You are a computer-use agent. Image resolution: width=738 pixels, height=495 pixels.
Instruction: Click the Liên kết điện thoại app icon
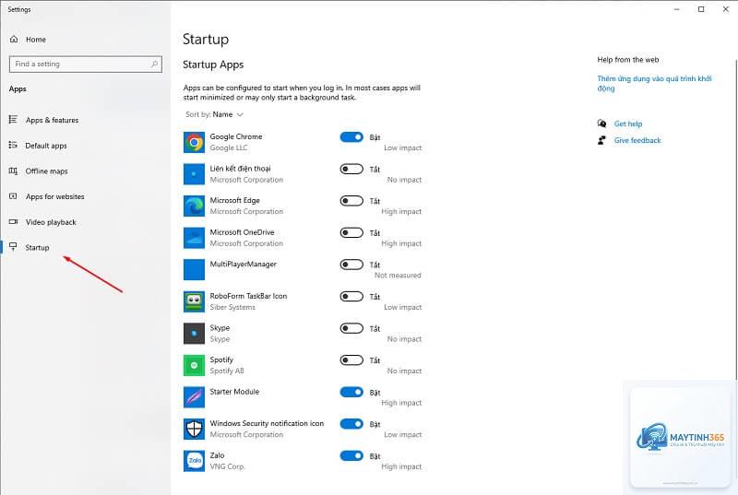coord(194,174)
